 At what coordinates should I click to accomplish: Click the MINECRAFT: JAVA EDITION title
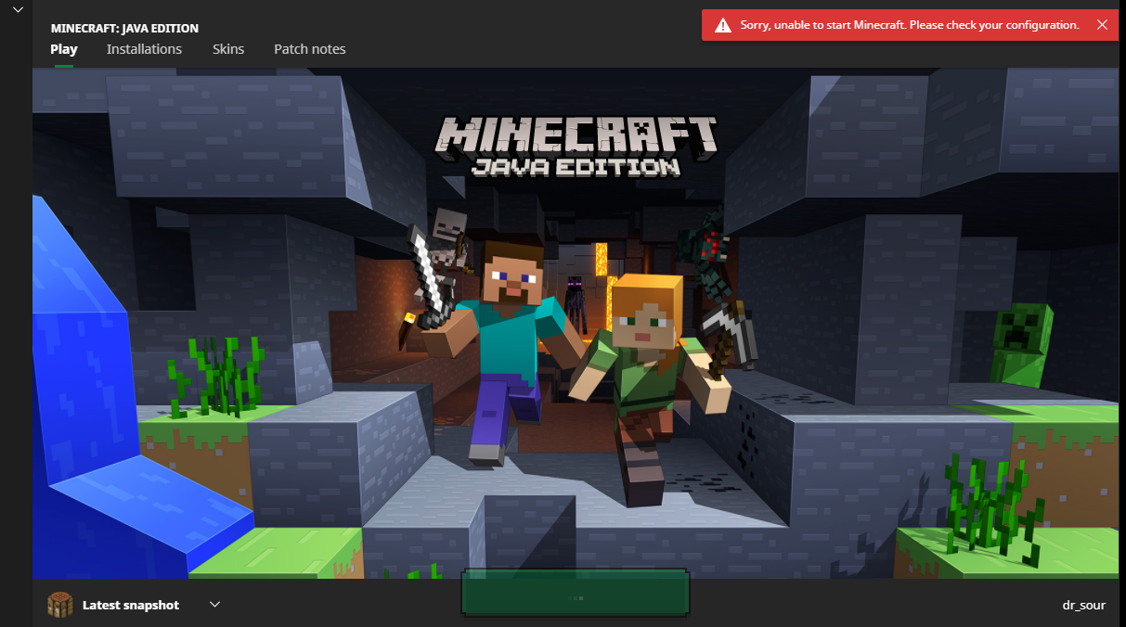click(124, 29)
